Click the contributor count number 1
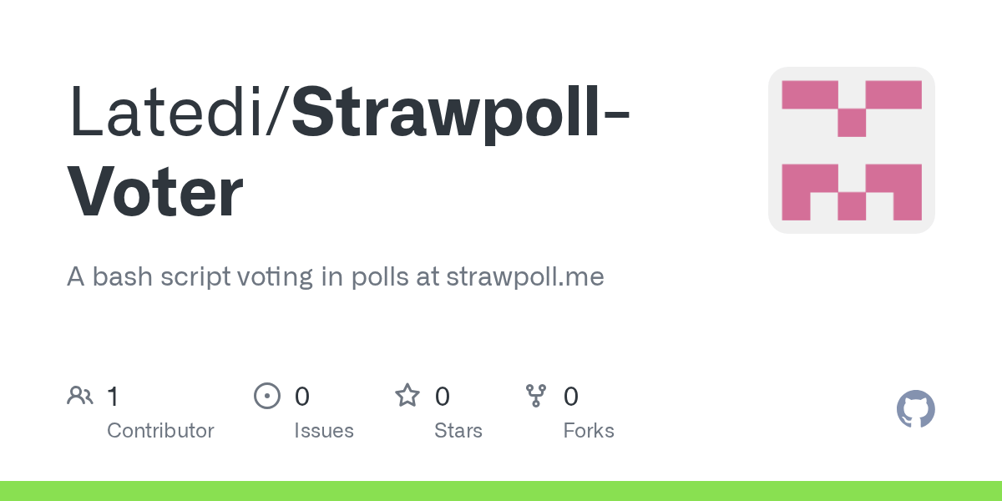 point(113,396)
